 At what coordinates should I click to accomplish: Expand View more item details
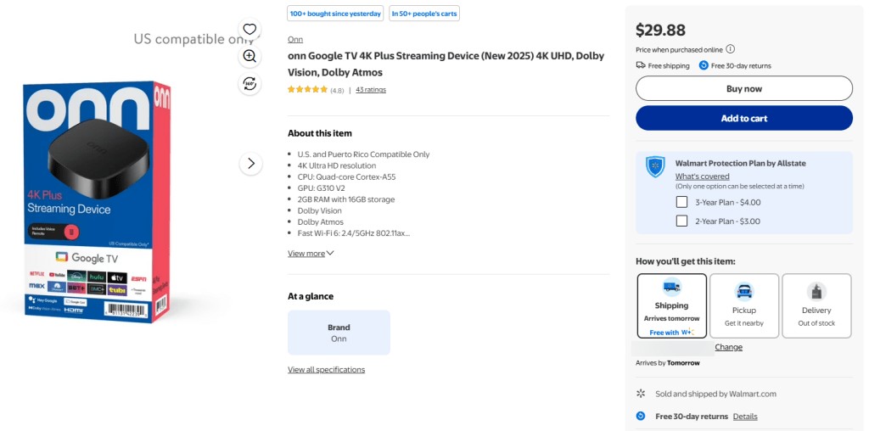pos(311,253)
